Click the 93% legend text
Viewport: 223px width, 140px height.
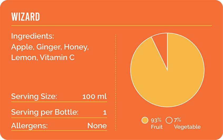tap(156, 120)
